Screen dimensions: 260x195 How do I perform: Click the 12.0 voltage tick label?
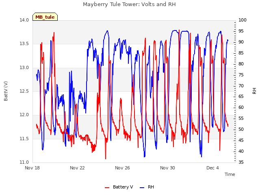(24, 115)
